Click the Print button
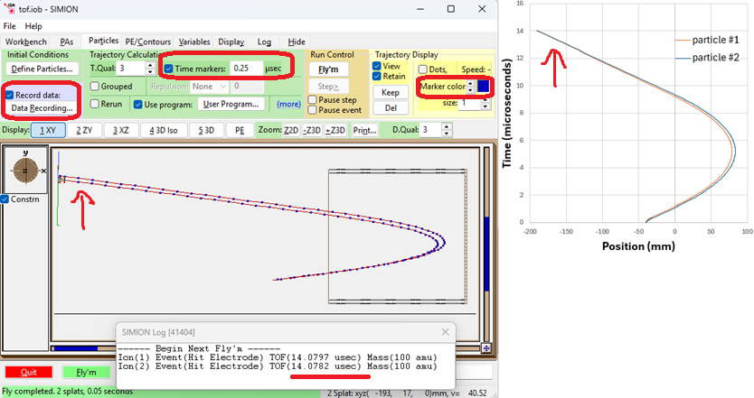The image size is (754, 398). click(x=364, y=130)
